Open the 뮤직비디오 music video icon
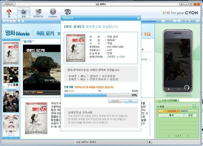This screenshot has width=203, height=146. [38, 13]
